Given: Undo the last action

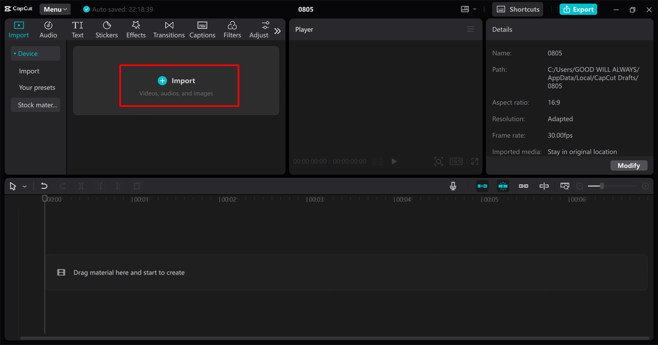Looking at the screenshot, I should click(x=44, y=186).
